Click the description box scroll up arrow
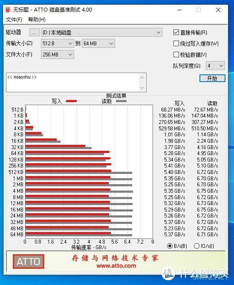234x285 pixels. 142,78
